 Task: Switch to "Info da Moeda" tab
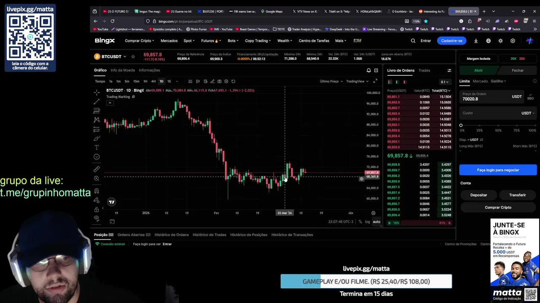coord(123,70)
